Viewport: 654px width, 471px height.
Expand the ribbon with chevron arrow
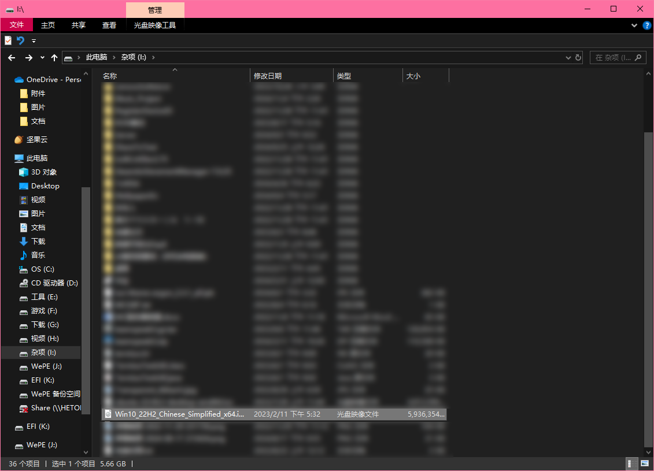pyautogui.click(x=634, y=25)
